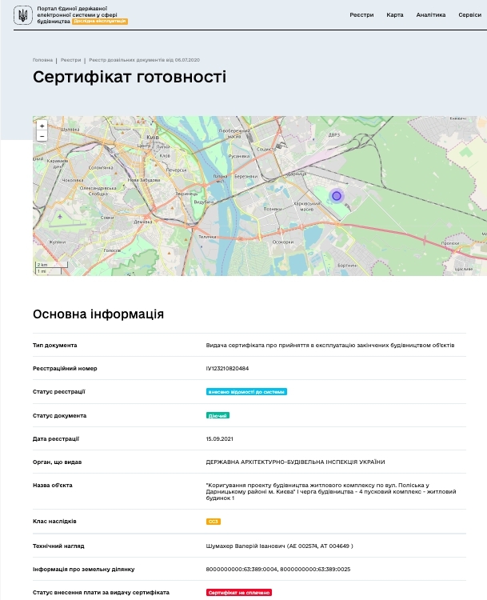Click the portal title text link
This screenshot has height=600, width=487.
77,15
